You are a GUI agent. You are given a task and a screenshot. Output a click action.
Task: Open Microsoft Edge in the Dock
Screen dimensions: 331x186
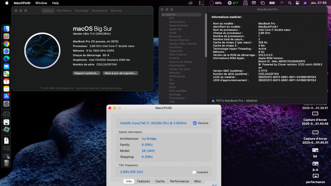(x=6, y=59)
